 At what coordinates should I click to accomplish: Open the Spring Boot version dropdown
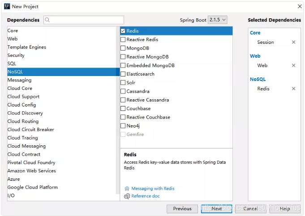(218, 20)
